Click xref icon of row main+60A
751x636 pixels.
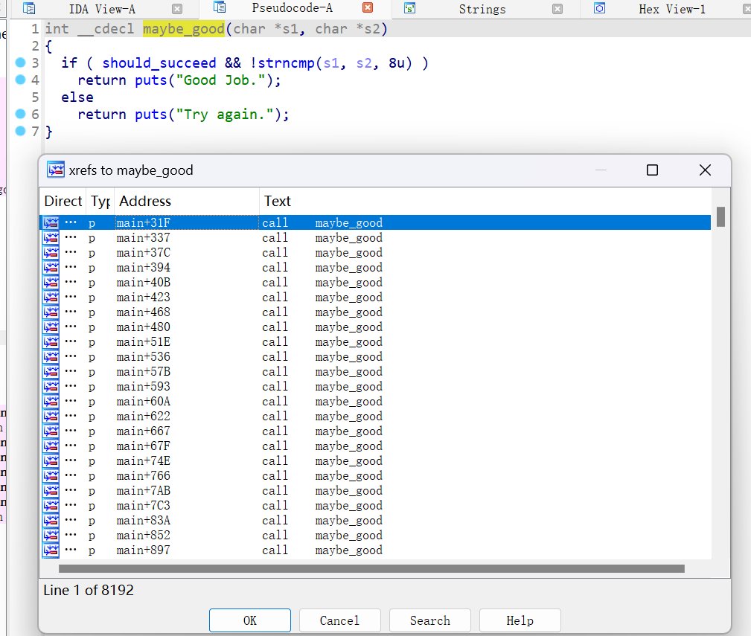tap(51, 401)
